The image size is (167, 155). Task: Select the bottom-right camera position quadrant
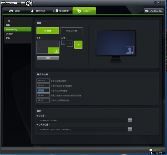[54, 50]
